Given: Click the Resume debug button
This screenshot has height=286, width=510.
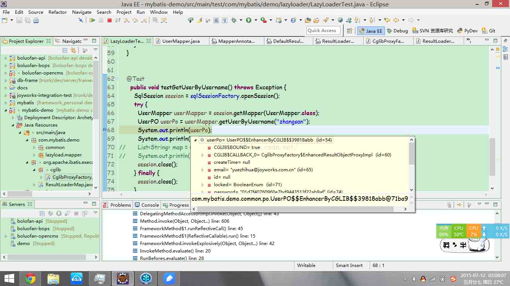Looking at the screenshot, I should pyautogui.click(x=92, y=20).
